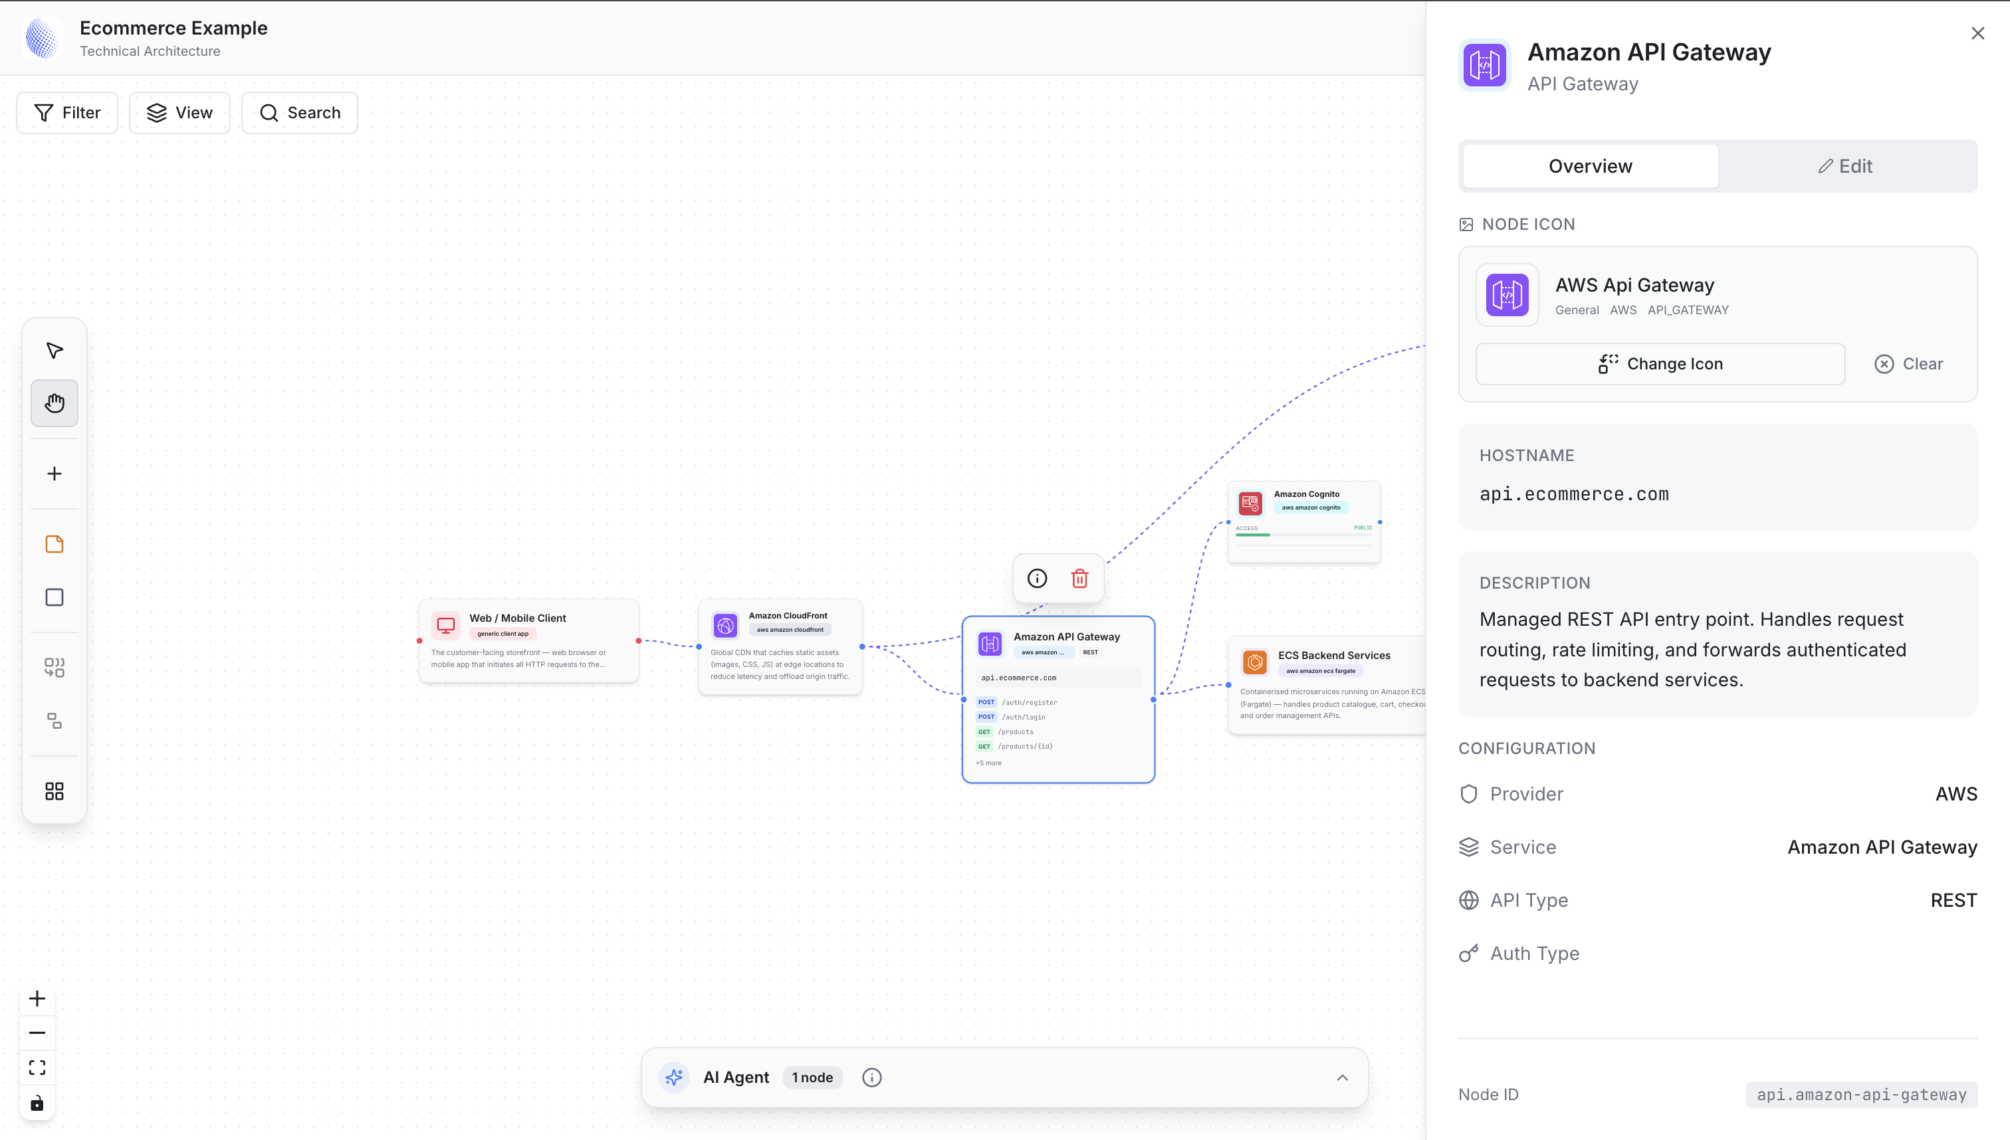Click the Service Amazon API Gateway value
2010x1140 pixels.
click(x=1882, y=847)
